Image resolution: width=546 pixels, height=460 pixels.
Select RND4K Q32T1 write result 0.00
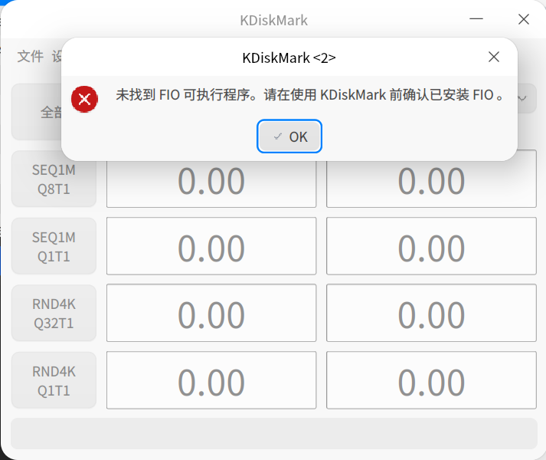tap(431, 313)
